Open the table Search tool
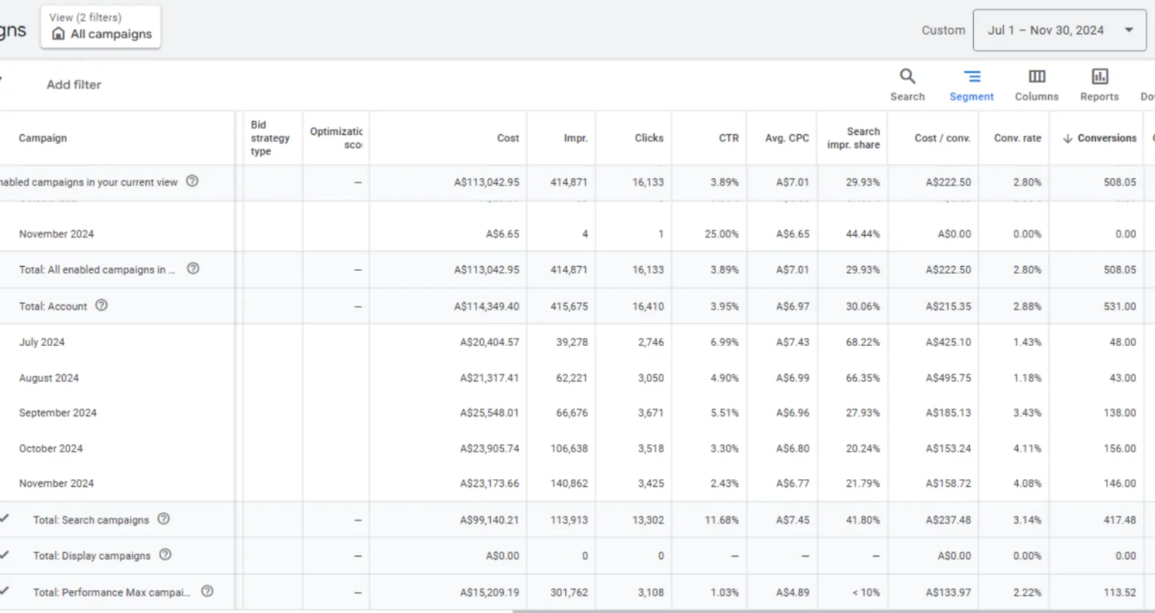Image resolution: width=1155 pixels, height=613 pixels. click(x=907, y=85)
